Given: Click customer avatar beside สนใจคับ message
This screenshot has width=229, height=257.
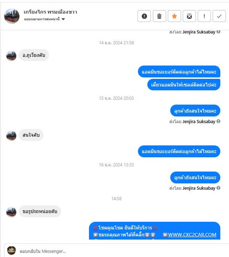Looking at the screenshot, I should tap(11, 136).
